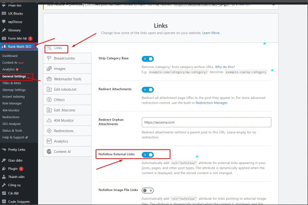This screenshot has height=205, width=308.
Task: Follow the Redirection Manager link
Action: pos(211,103)
